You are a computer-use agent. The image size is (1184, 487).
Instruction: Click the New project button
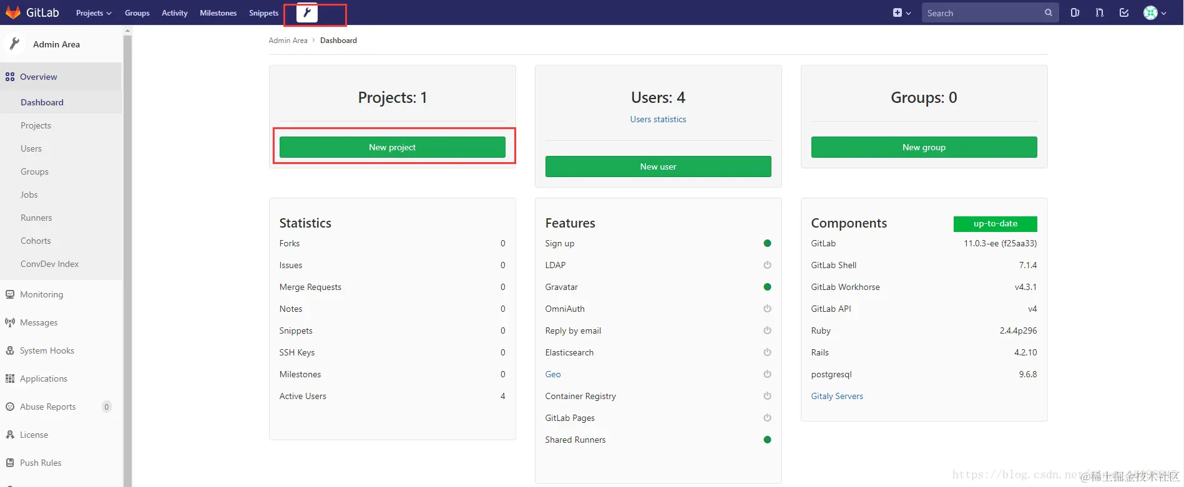[x=392, y=147]
